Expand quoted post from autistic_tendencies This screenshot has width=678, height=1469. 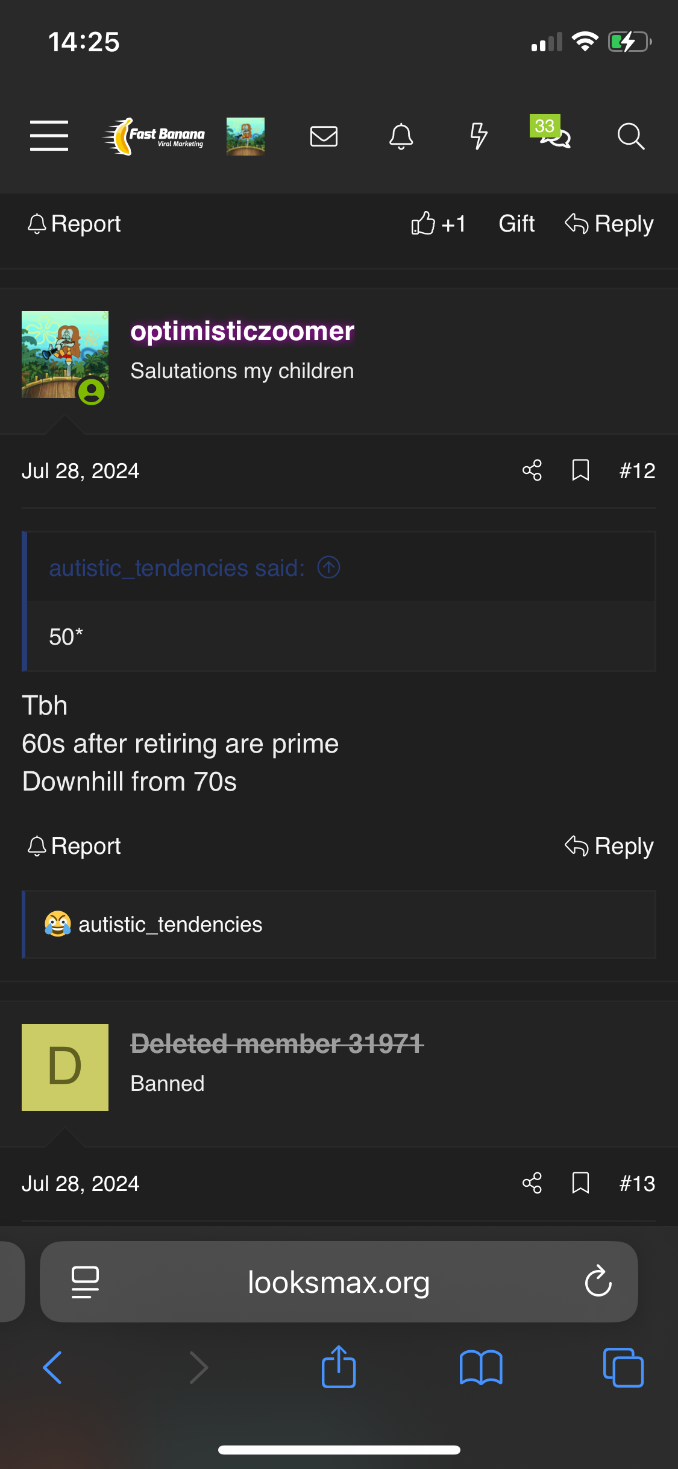329,567
